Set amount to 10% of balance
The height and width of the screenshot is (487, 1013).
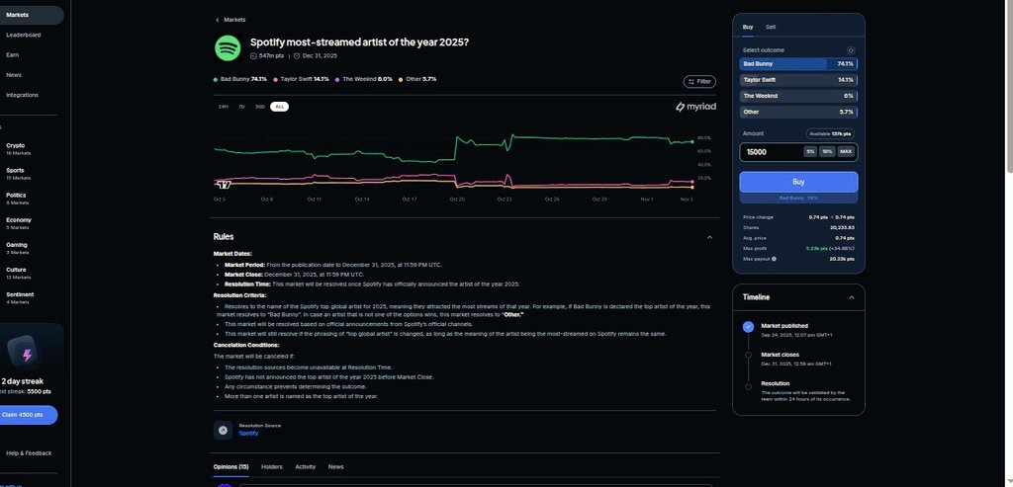point(827,151)
